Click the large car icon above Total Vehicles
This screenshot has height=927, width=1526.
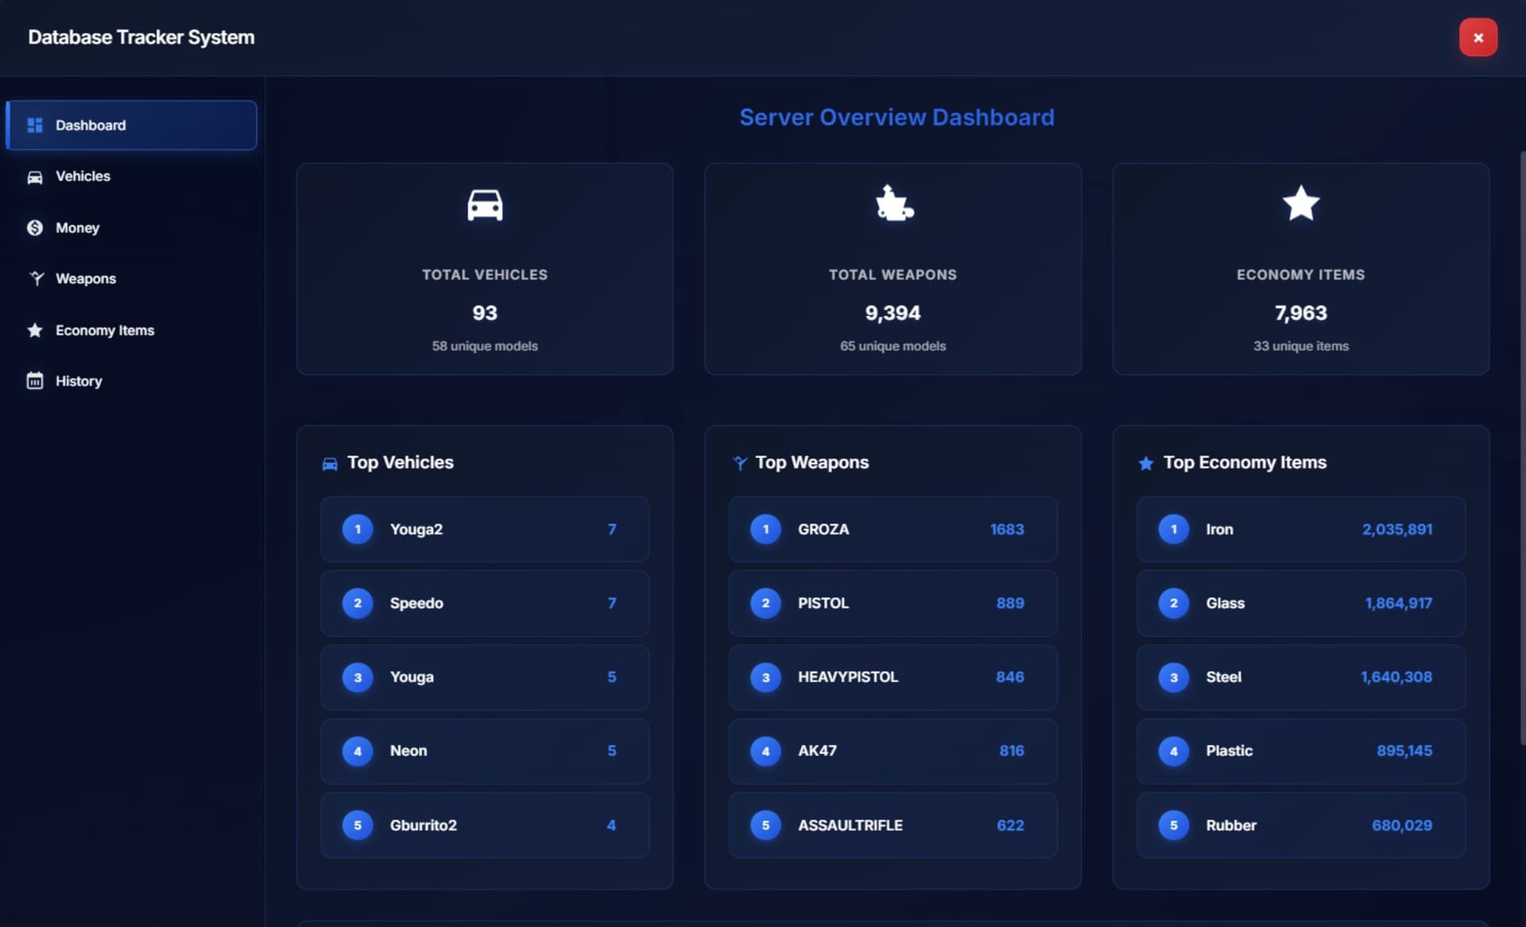[x=485, y=205]
